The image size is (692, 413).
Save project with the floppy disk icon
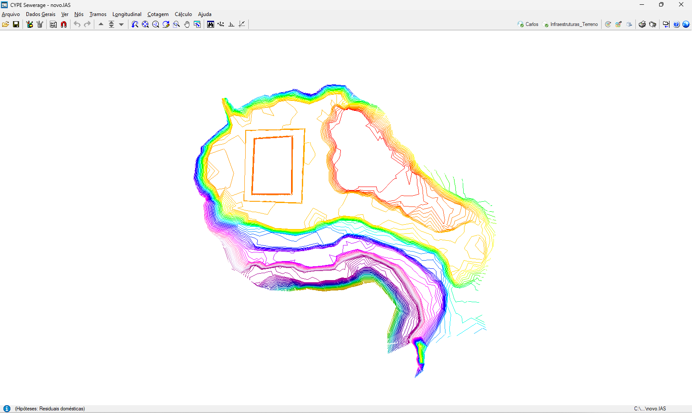tap(16, 24)
